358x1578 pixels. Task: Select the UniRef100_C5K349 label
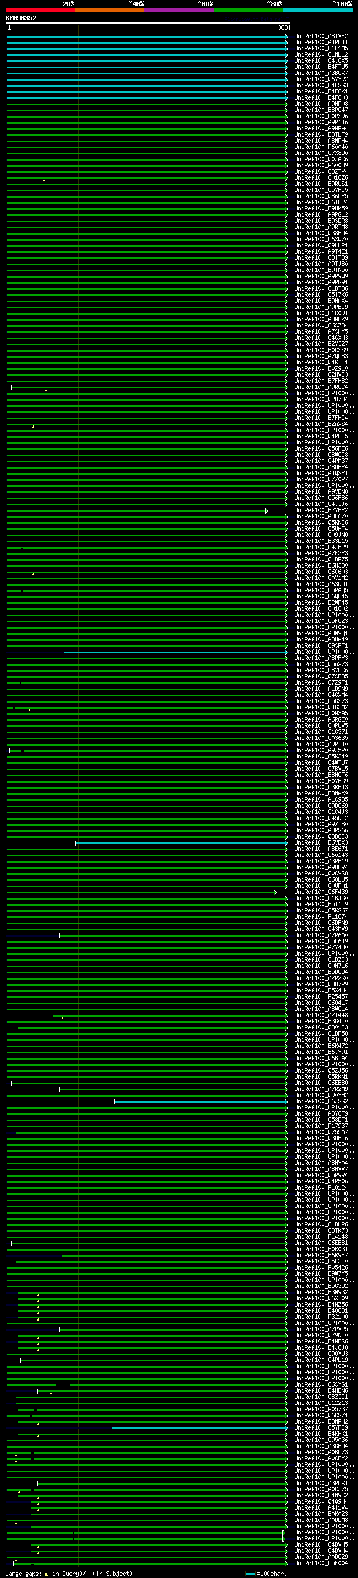click(321, 757)
